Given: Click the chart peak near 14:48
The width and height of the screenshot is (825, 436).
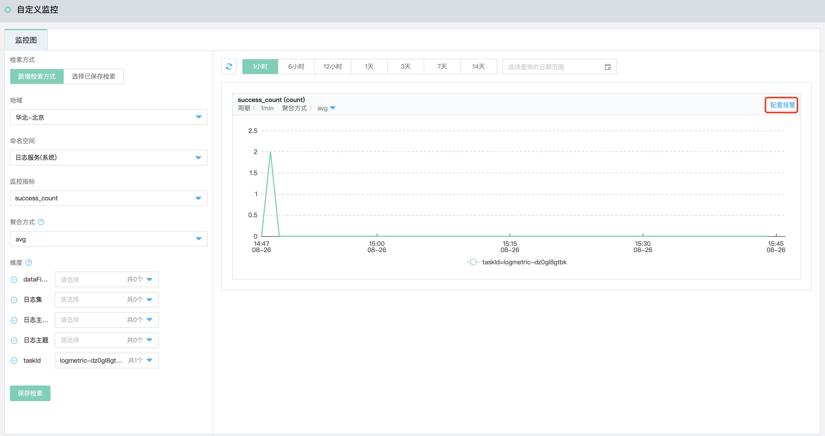Looking at the screenshot, I should click(x=270, y=152).
